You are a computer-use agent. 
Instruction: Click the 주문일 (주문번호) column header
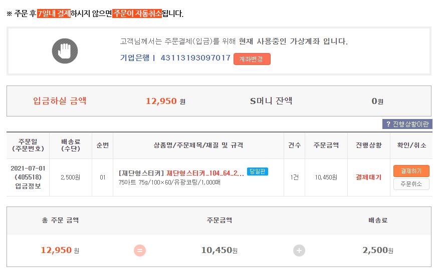pos(28,145)
